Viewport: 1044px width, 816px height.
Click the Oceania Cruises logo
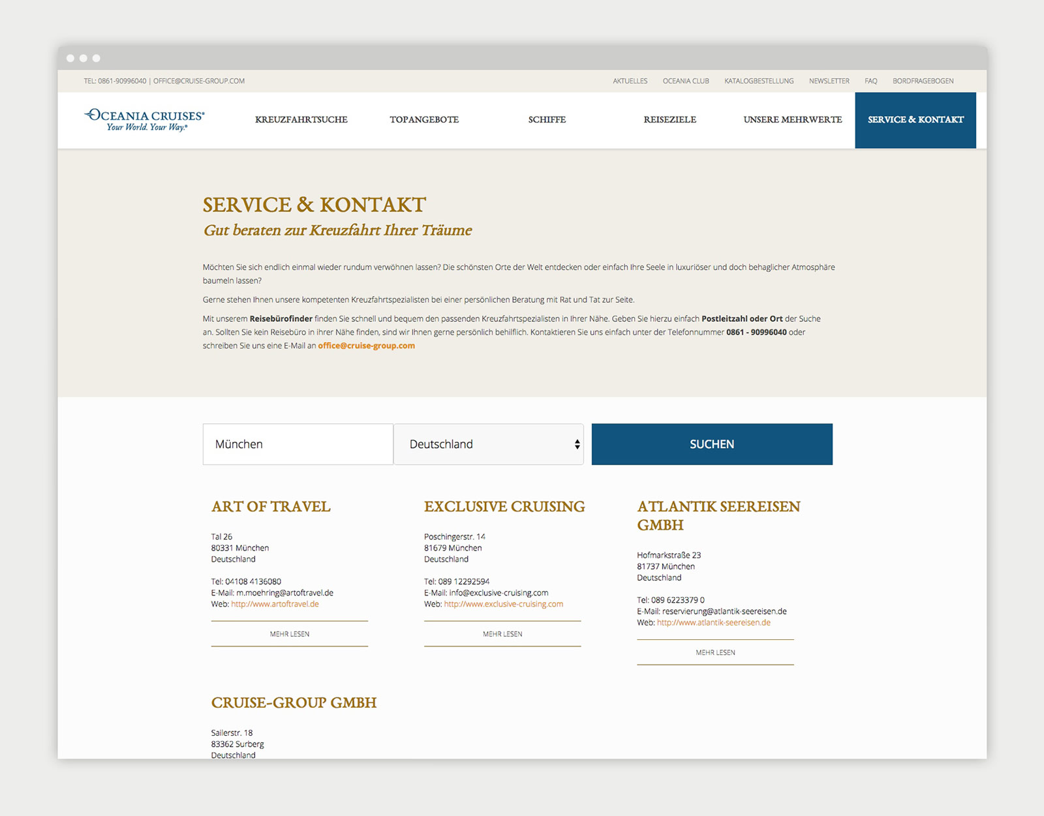tap(144, 120)
